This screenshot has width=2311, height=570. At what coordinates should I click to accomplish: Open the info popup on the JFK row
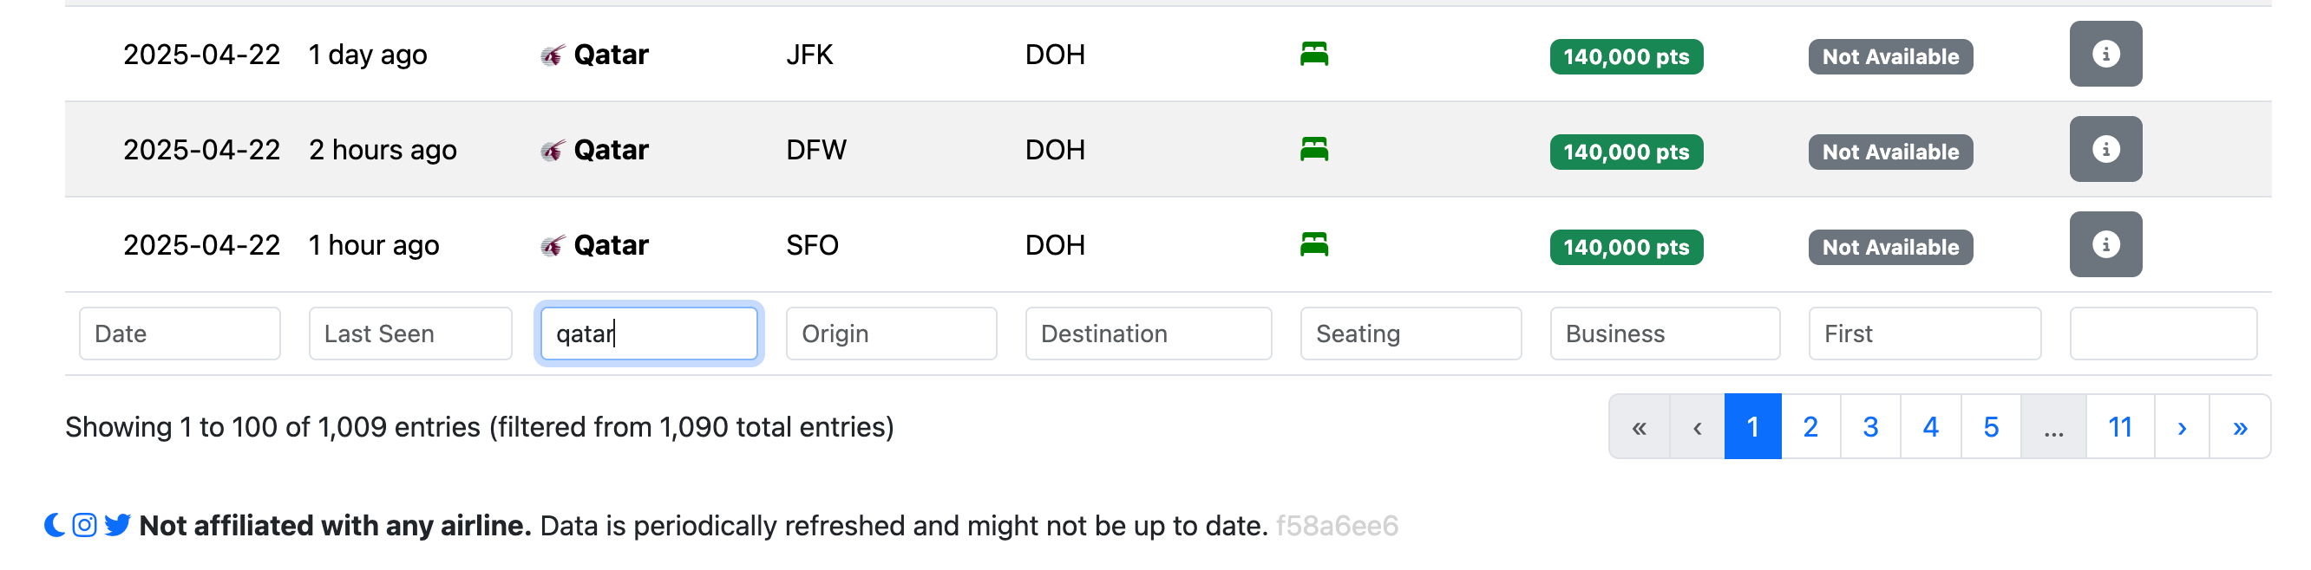[x=2105, y=54]
